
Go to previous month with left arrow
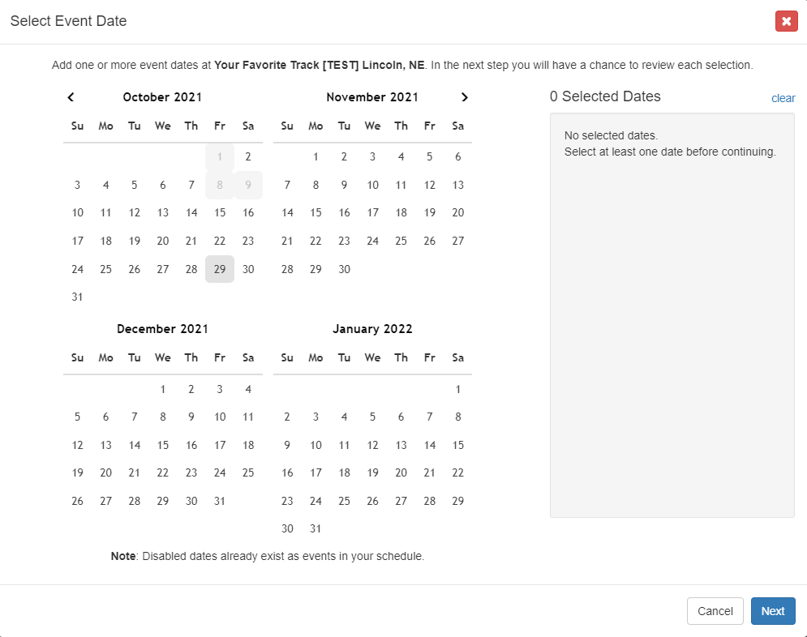click(71, 97)
